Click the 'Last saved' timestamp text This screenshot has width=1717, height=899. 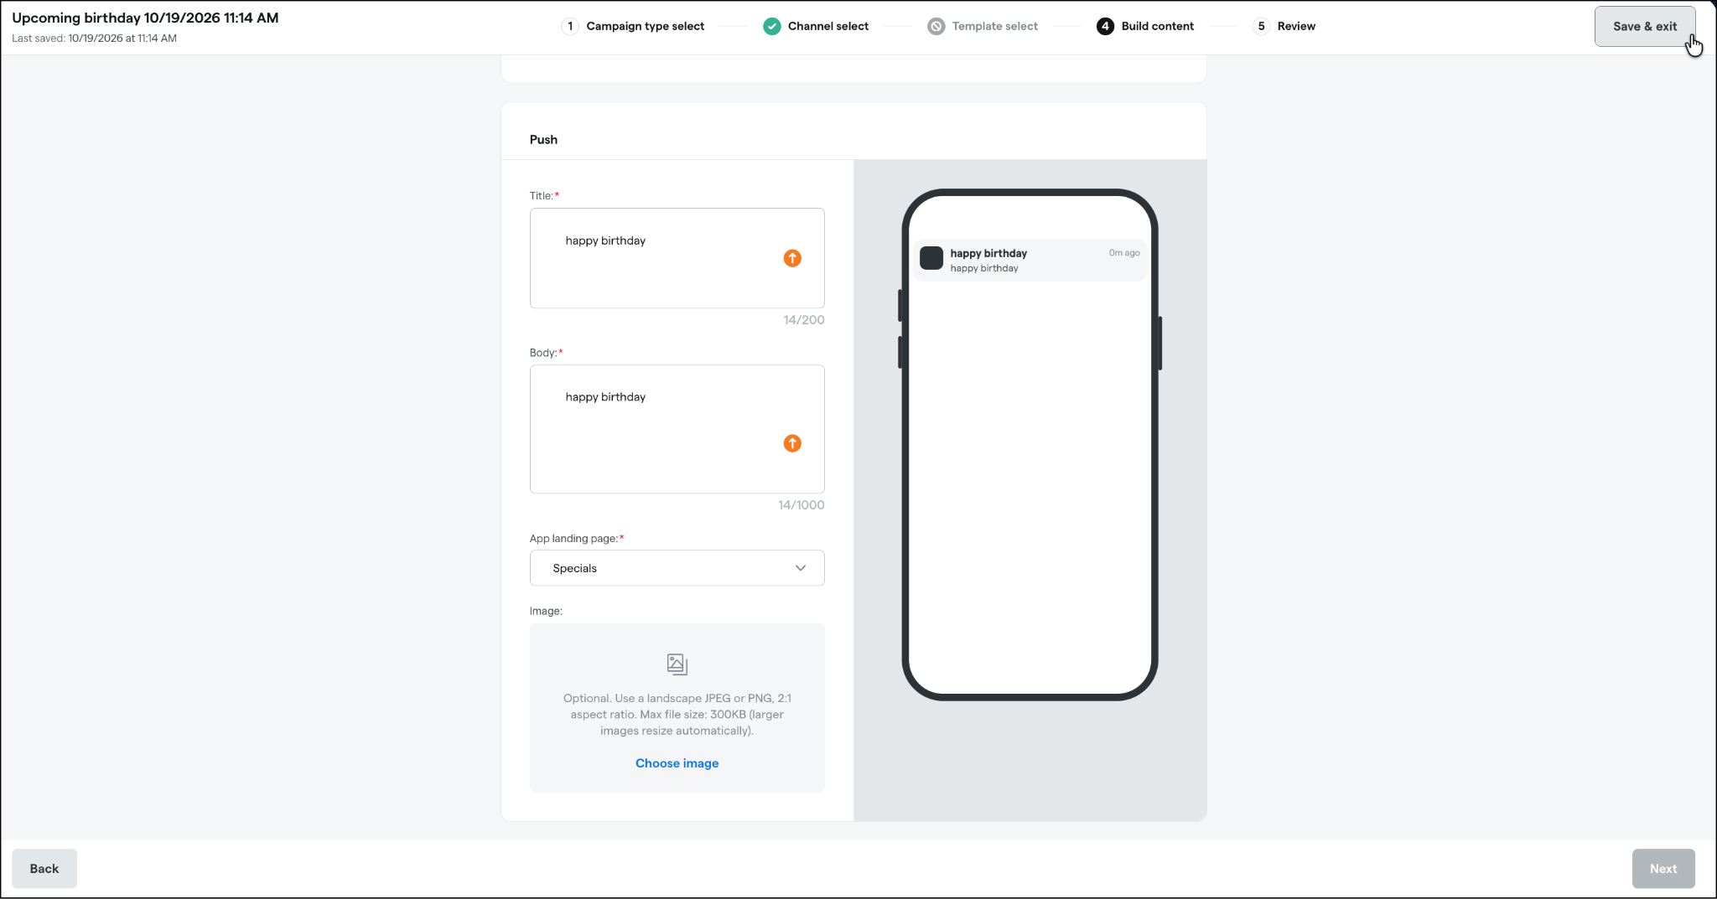click(94, 38)
